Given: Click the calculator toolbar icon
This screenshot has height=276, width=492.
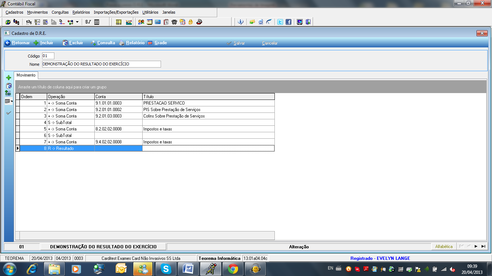Looking at the screenshot, I should [158, 22].
